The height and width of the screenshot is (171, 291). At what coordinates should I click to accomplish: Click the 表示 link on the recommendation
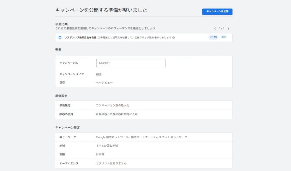(x=224, y=37)
